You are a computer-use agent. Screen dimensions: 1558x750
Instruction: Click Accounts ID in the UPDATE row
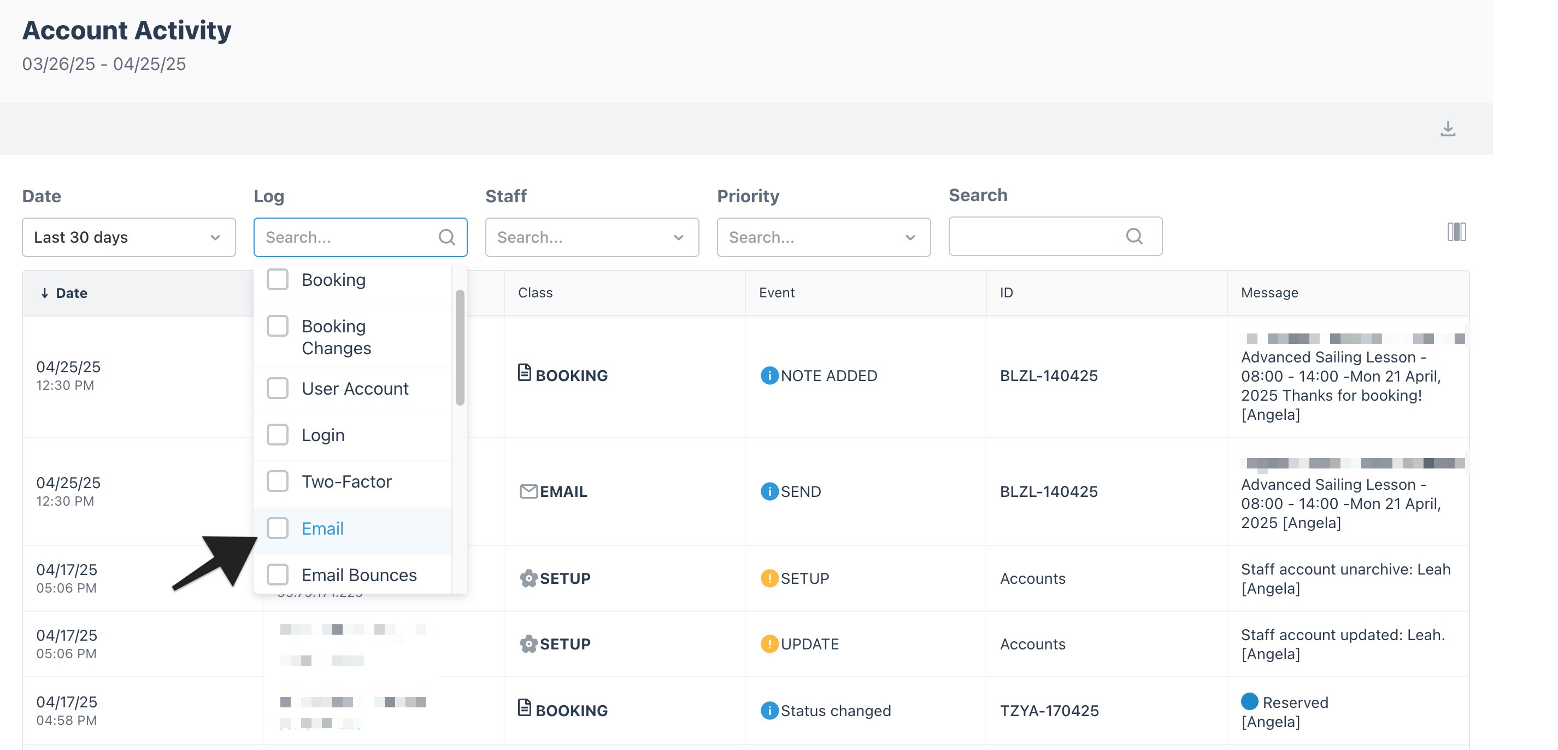click(x=1032, y=643)
